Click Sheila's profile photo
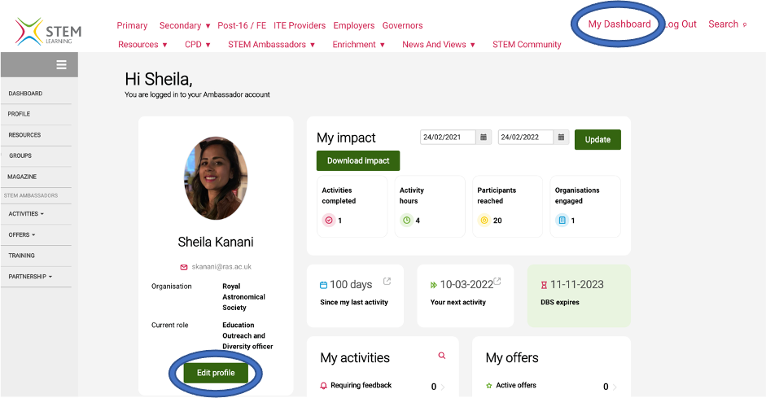 pyautogui.click(x=216, y=178)
